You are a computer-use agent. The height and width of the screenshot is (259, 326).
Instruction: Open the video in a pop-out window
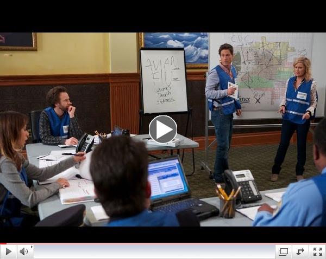283,251
